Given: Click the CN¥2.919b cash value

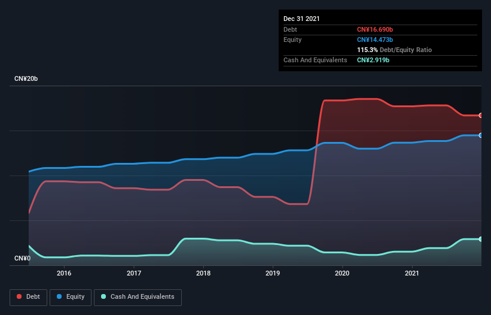Looking at the screenshot, I should point(373,60).
